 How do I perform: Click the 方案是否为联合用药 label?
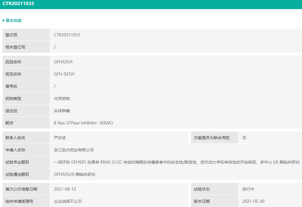pyautogui.click(x=212, y=138)
